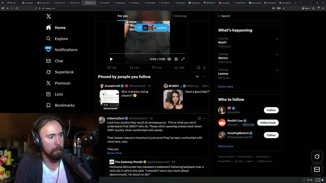Open more options for the Pinned section

click(x=204, y=77)
